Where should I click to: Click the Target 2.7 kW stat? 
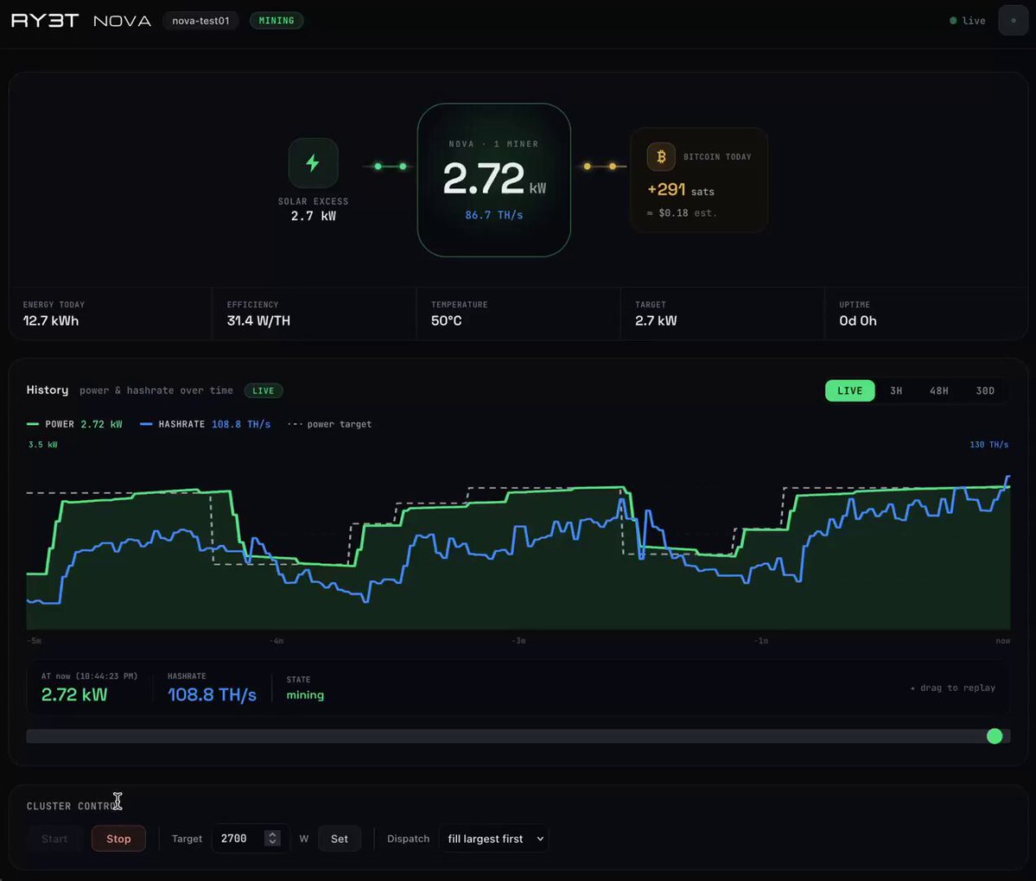tap(656, 314)
